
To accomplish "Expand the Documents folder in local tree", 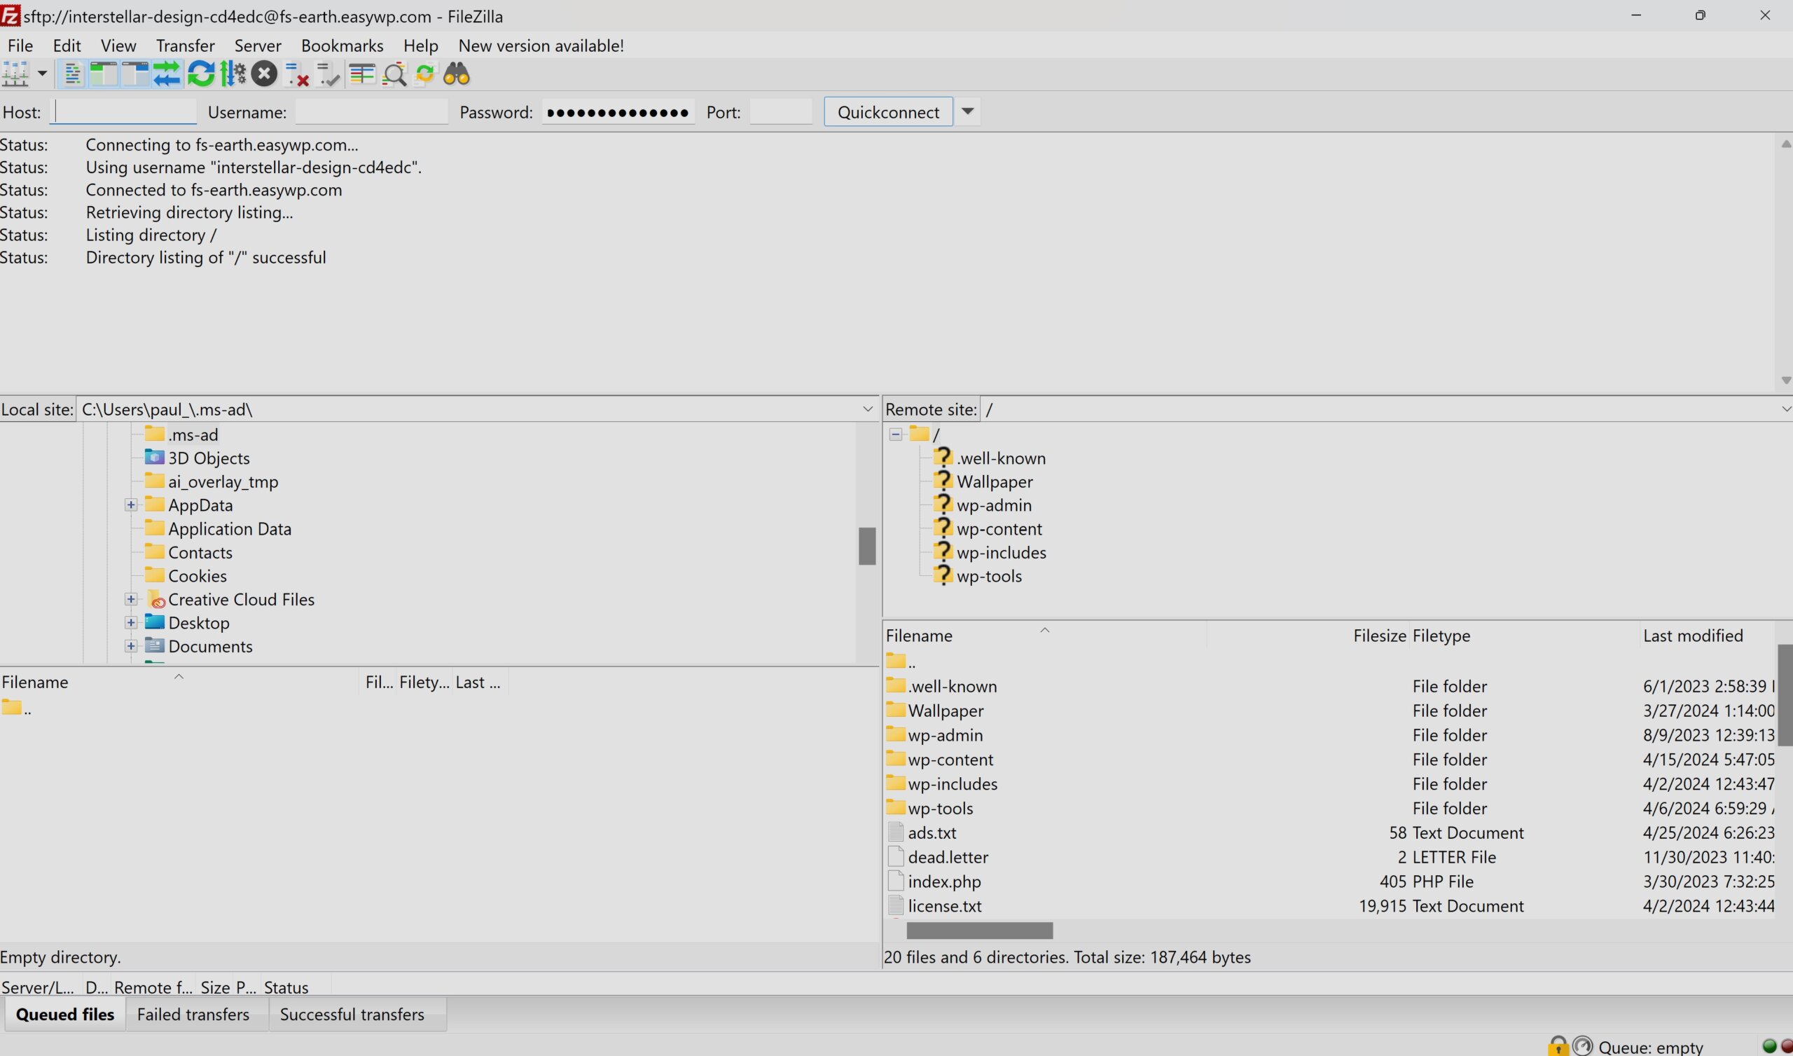I will (x=130, y=647).
